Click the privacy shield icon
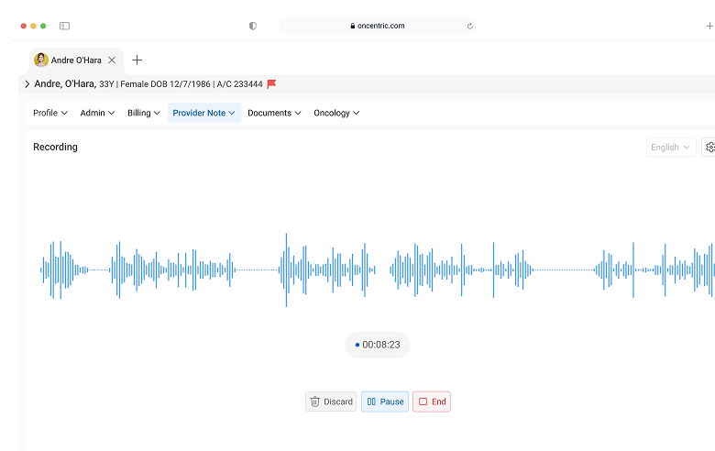 (253, 26)
